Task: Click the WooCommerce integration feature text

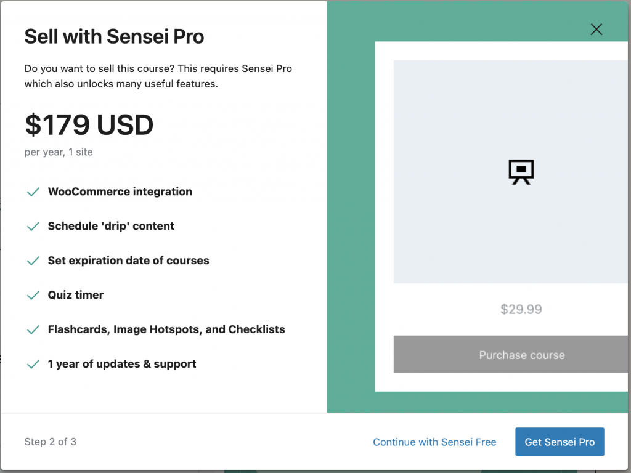Action: click(x=120, y=192)
